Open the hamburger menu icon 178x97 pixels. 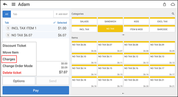13,4
